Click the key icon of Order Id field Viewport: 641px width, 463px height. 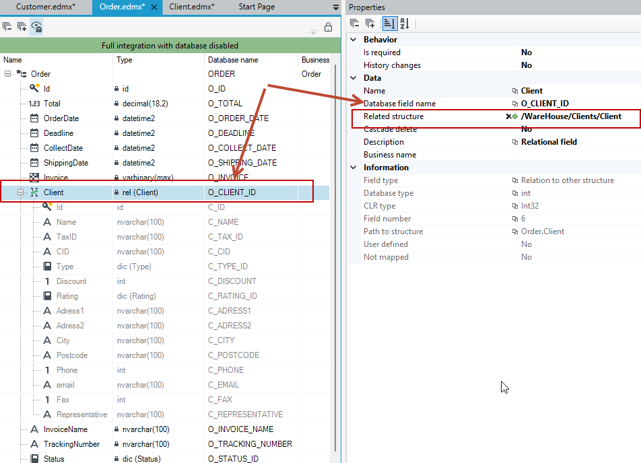click(x=35, y=88)
